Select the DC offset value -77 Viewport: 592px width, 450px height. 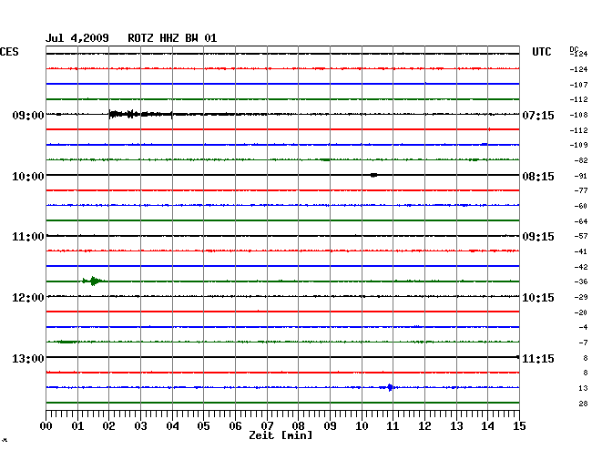(x=581, y=190)
